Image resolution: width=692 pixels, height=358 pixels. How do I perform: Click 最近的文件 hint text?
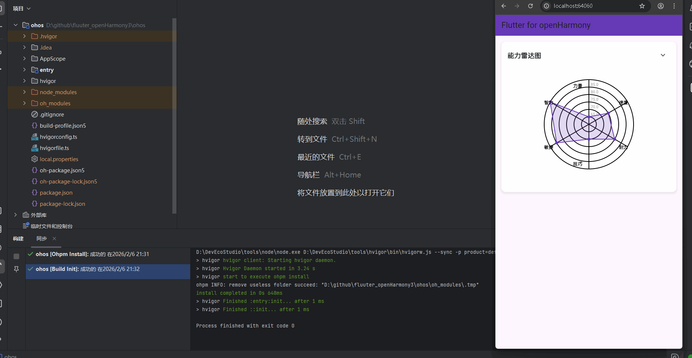316,157
